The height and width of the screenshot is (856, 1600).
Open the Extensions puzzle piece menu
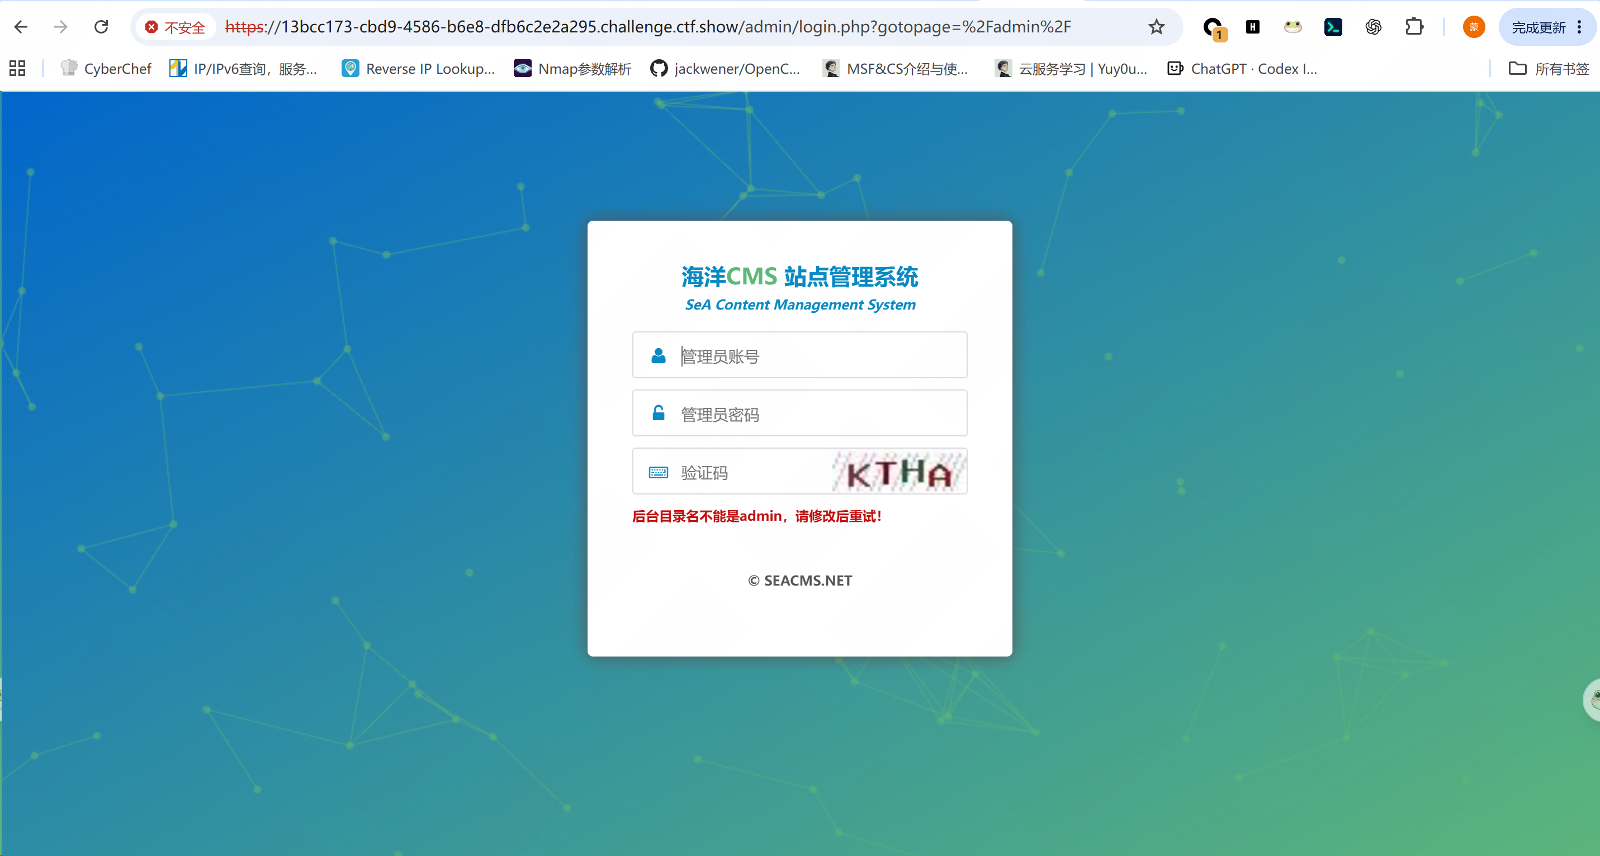point(1414,27)
